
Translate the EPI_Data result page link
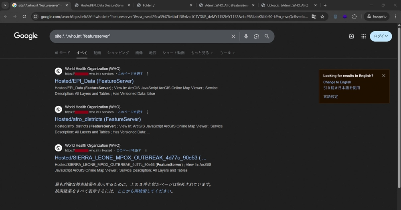130,74
